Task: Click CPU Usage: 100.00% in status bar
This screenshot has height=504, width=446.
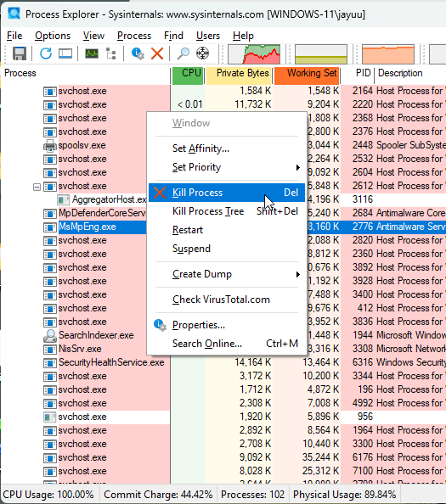Action: tap(48, 495)
